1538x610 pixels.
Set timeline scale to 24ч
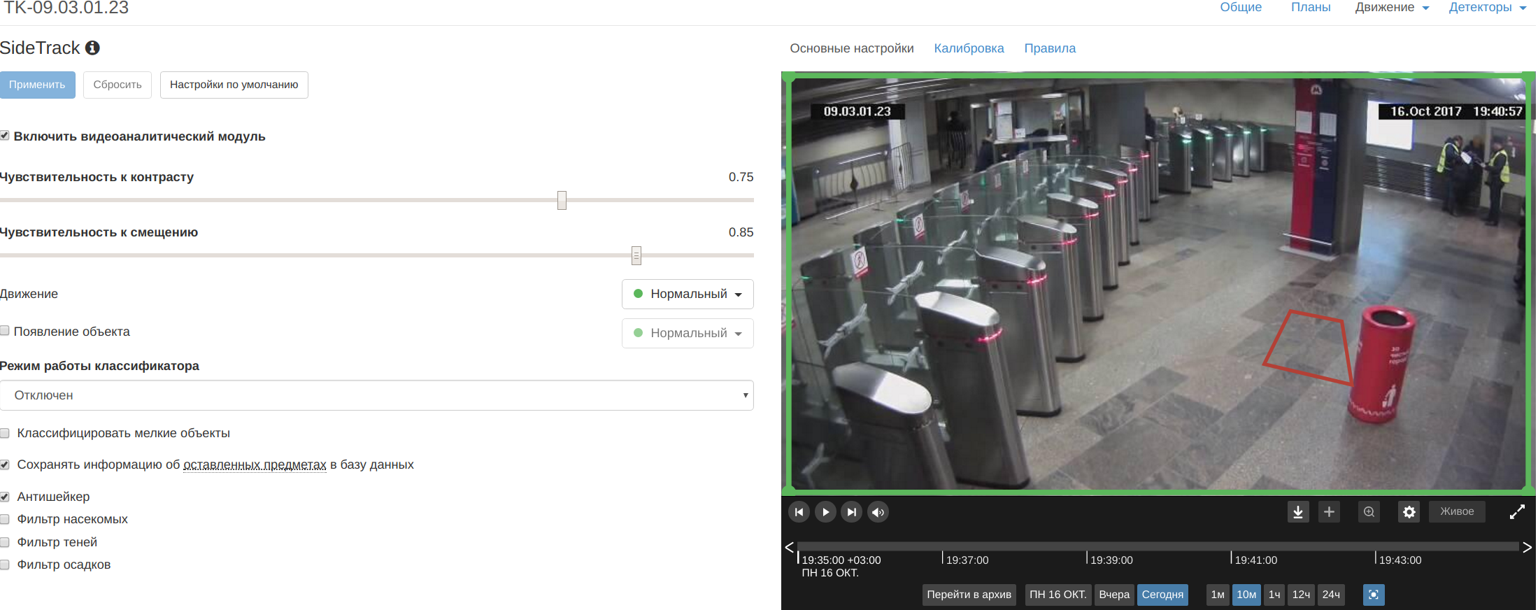pyautogui.click(x=1331, y=595)
